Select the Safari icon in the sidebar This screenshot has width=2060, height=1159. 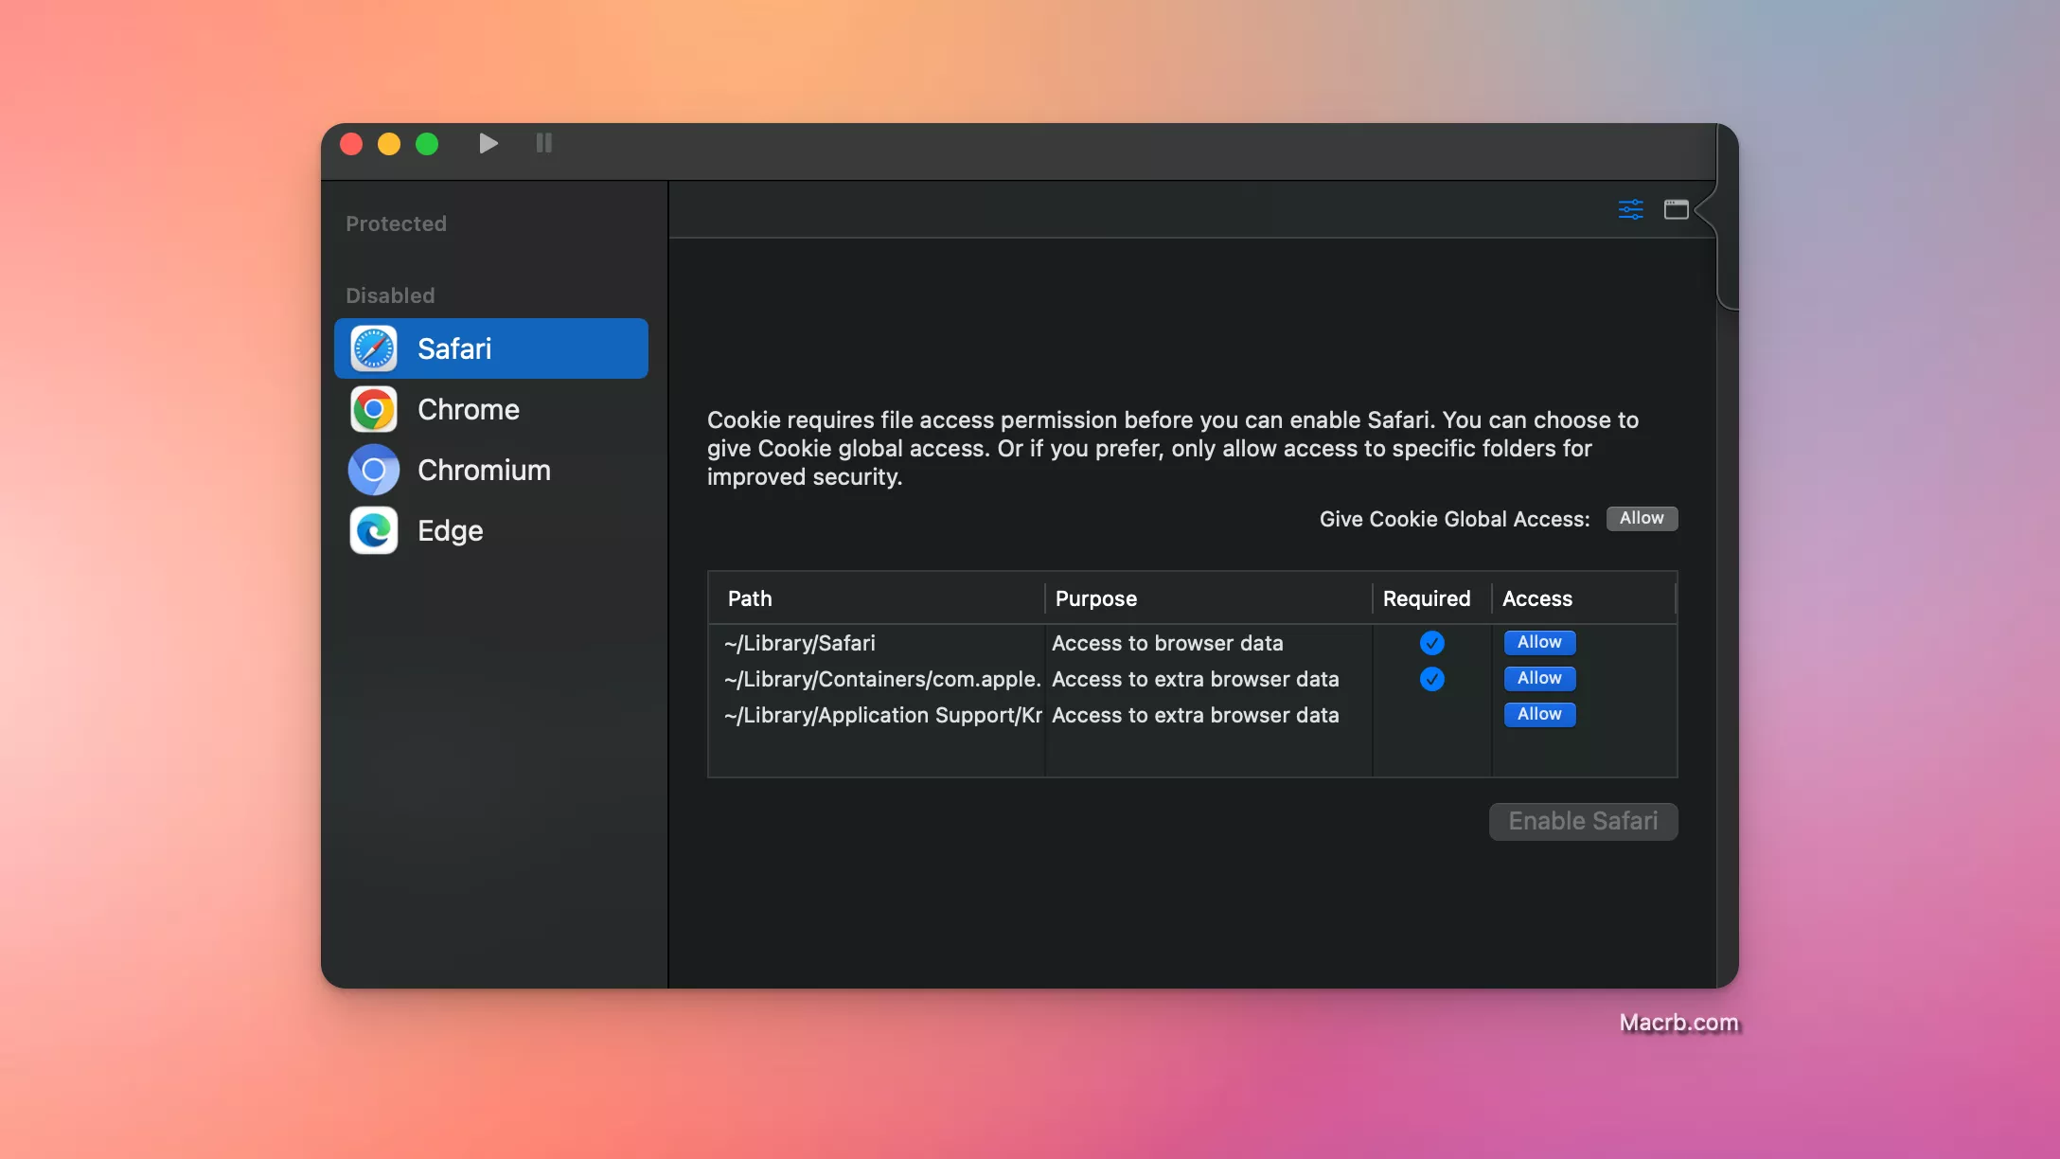pos(374,348)
